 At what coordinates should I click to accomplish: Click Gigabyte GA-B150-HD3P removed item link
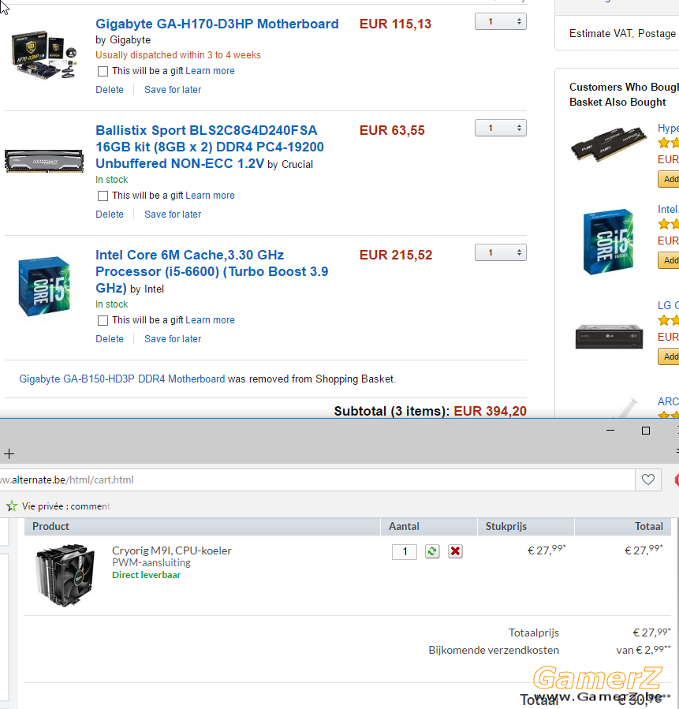coord(121,379)
